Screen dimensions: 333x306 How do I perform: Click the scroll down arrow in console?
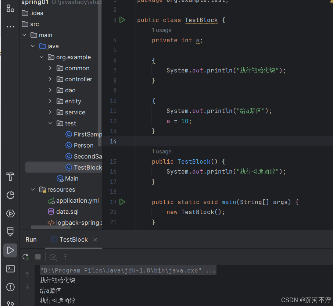pos(27,286)
